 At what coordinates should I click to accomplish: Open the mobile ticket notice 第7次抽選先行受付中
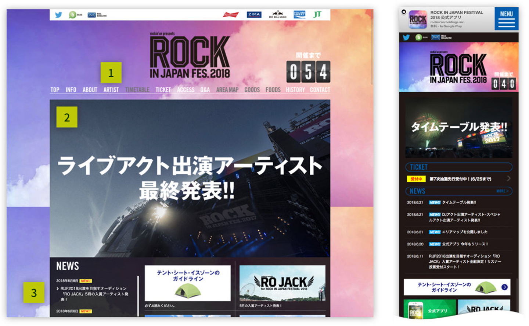[460, 179]
